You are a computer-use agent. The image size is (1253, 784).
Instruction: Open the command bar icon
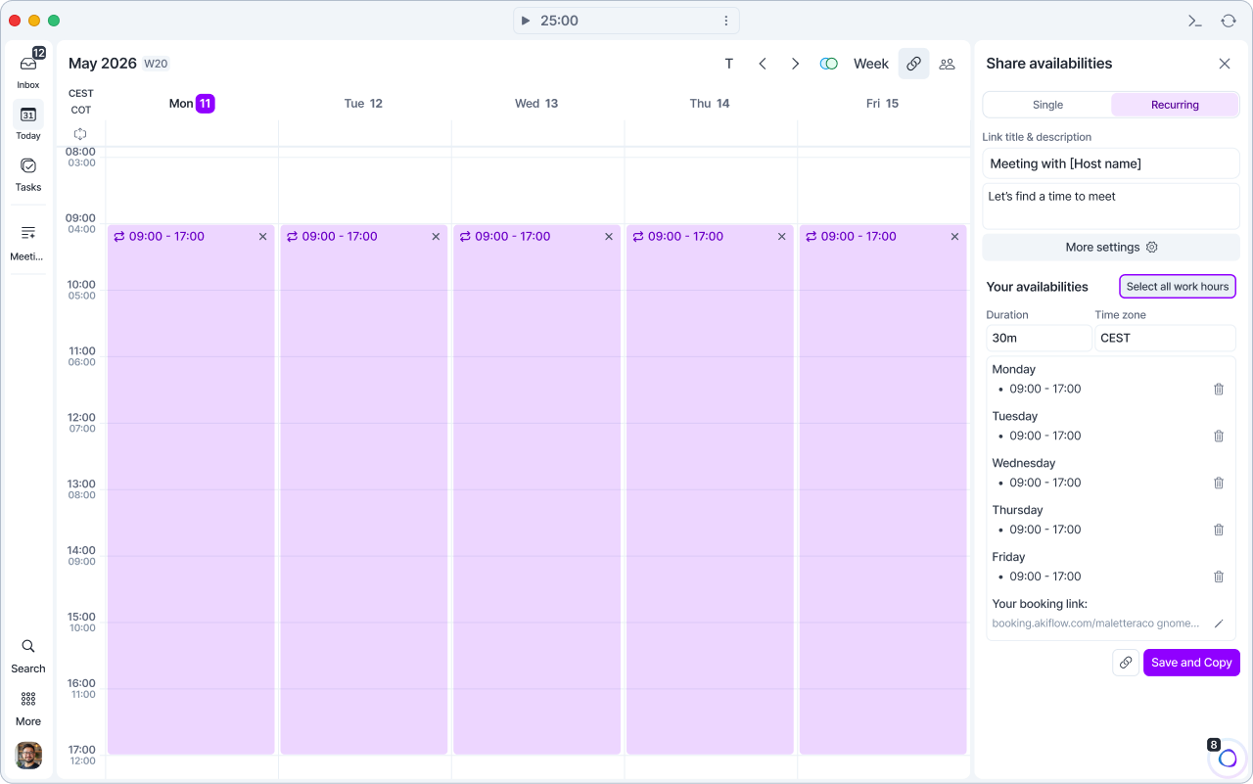click(1194, 21)
